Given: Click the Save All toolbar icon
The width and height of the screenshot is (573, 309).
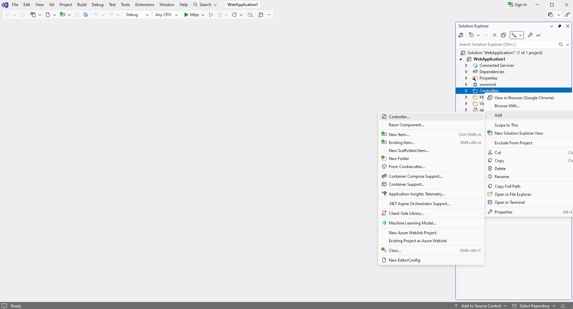Looking at the screenshot, I should coord(86,15).
